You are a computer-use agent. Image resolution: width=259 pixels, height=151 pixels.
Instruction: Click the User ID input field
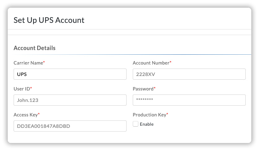[70, 100]
